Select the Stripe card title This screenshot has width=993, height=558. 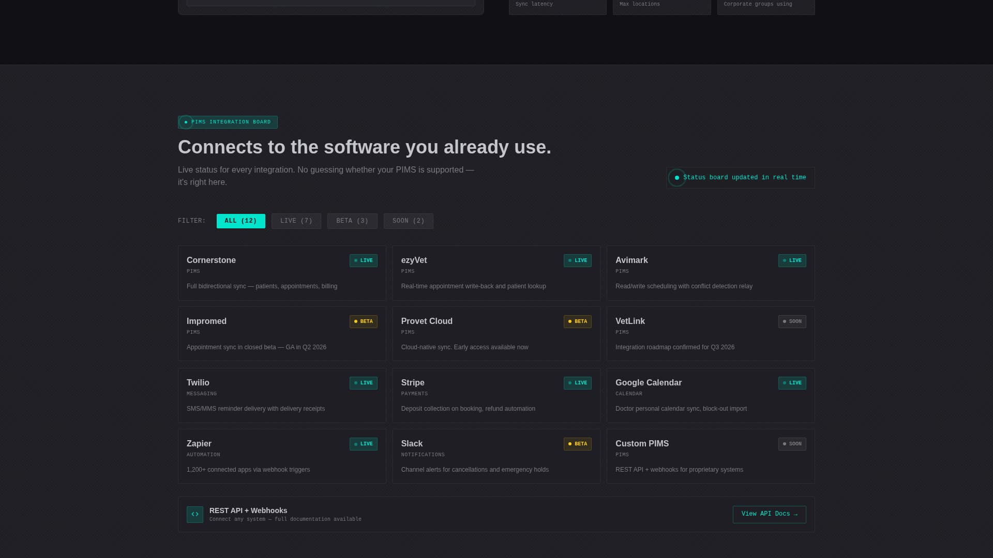click(413, 383)
